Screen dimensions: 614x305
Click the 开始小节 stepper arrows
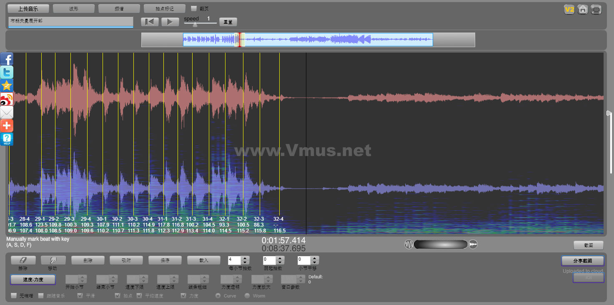pos(83,279)
